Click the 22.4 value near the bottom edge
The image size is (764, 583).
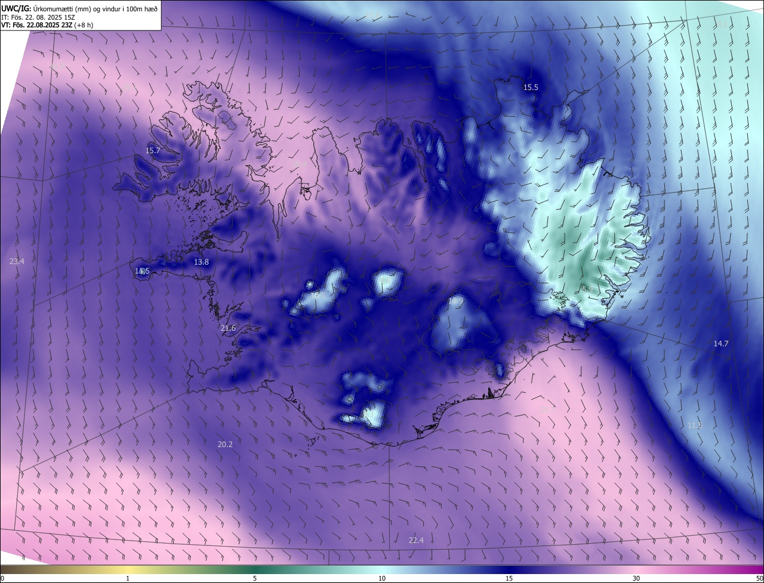click(416, 540)
